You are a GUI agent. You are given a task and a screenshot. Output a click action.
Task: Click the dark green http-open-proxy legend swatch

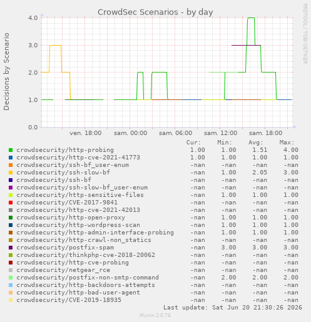[x=11, y=218]
